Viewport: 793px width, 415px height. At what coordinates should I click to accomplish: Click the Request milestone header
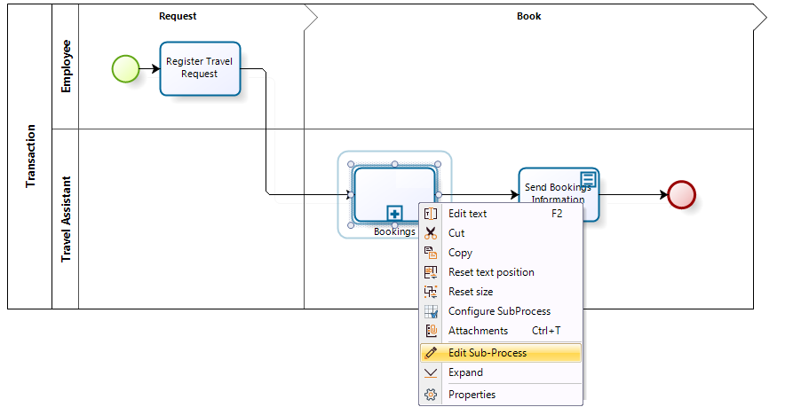178,16
